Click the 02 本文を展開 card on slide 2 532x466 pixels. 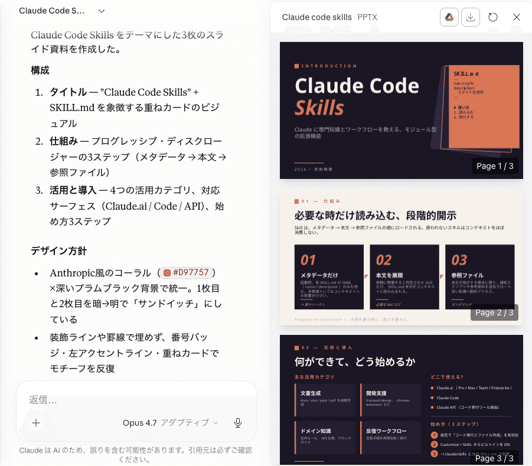click(404, 277)
